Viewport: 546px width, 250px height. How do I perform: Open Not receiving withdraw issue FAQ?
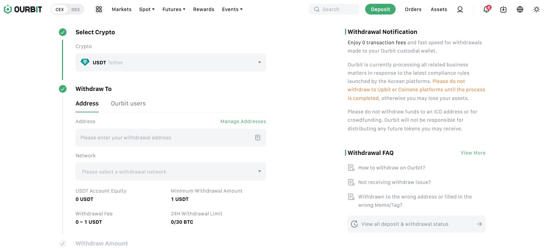[x=395, y=182]
